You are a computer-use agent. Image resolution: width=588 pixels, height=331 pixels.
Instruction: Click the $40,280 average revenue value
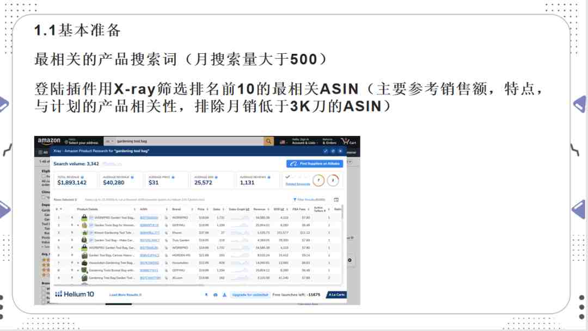pos(114,183)
